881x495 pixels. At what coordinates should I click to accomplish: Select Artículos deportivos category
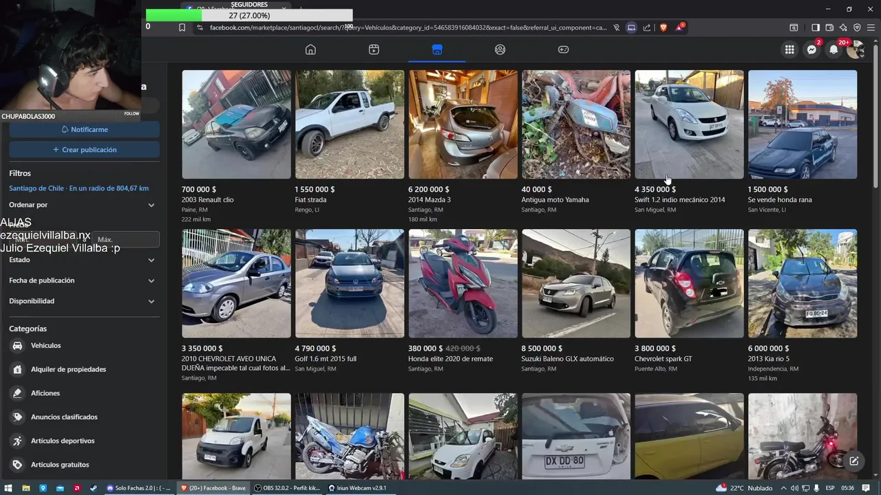tap(83, 441)
